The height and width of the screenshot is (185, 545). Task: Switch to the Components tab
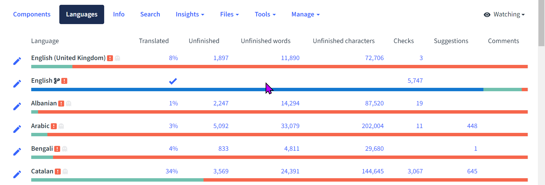click(32, 14)
